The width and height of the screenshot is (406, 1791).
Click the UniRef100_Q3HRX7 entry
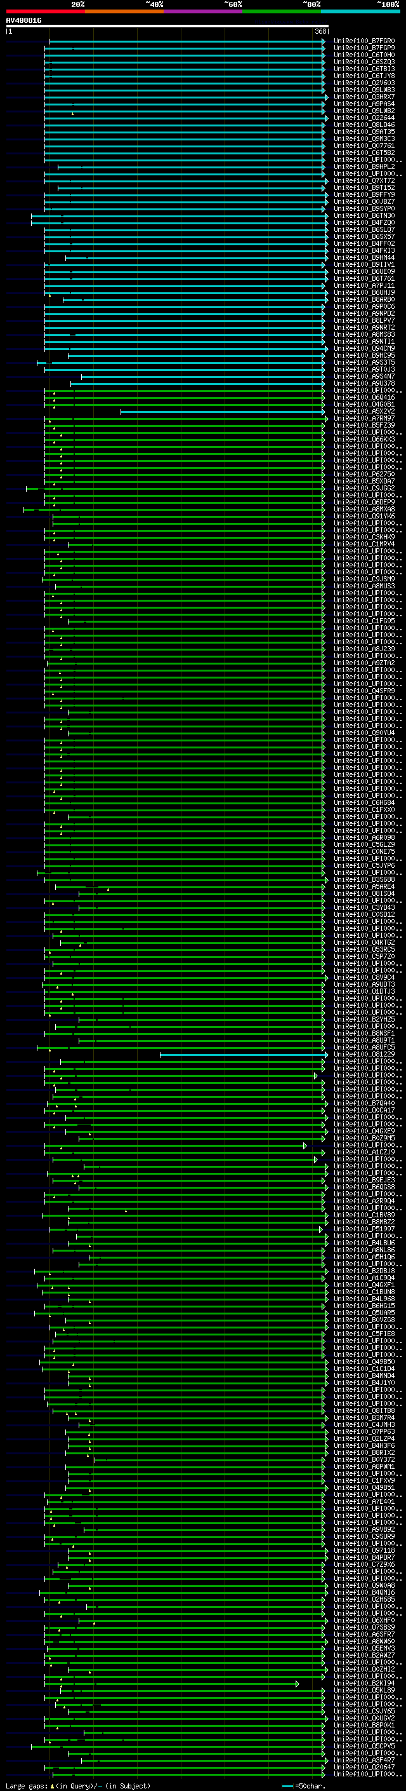click(364, 97)
